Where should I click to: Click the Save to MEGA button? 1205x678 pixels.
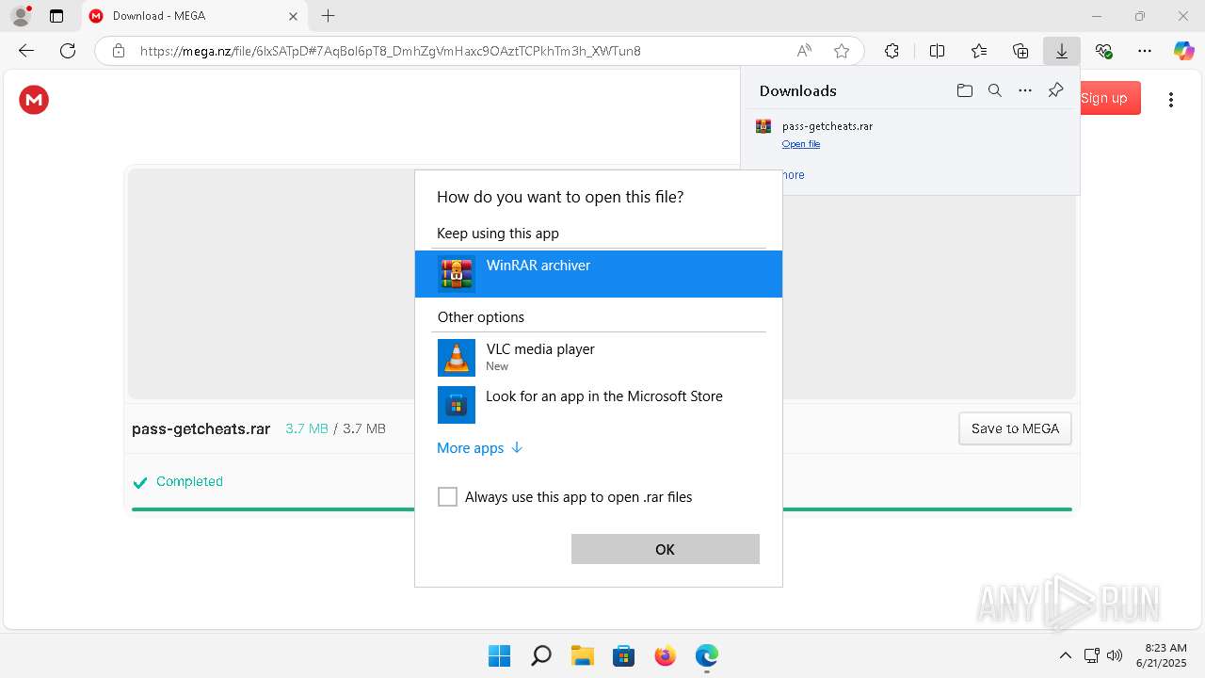(1015, 428)
